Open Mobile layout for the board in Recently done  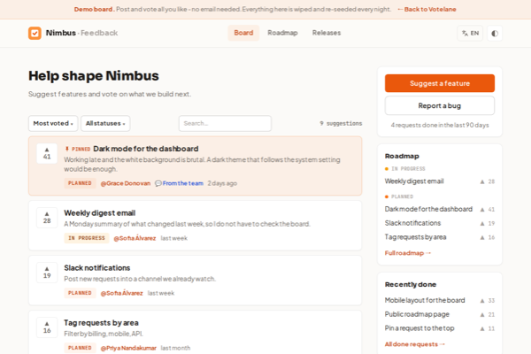point(425,300)
